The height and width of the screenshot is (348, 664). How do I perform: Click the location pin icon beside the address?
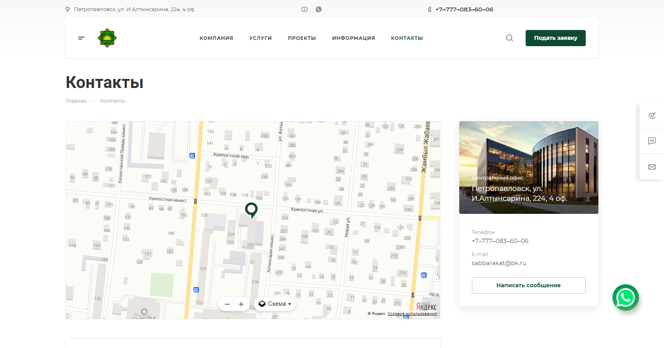pyautogui.click(x=68, y=9)
